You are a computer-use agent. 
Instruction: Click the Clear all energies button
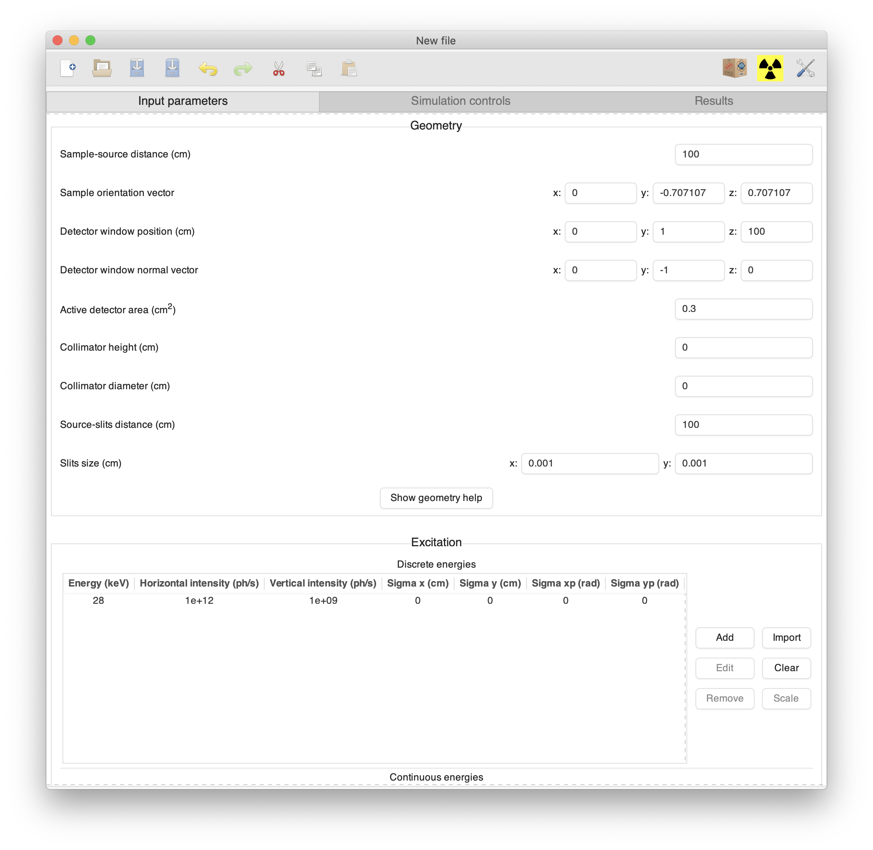pos(786,668)
